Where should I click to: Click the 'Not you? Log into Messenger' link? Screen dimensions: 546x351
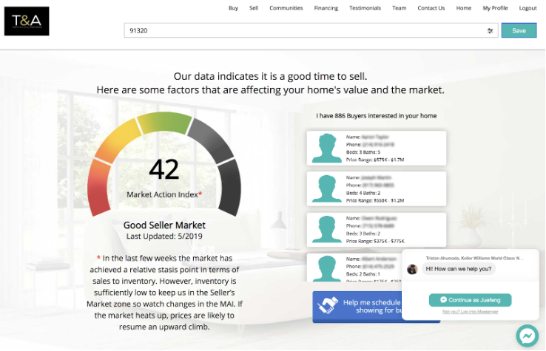470,312
